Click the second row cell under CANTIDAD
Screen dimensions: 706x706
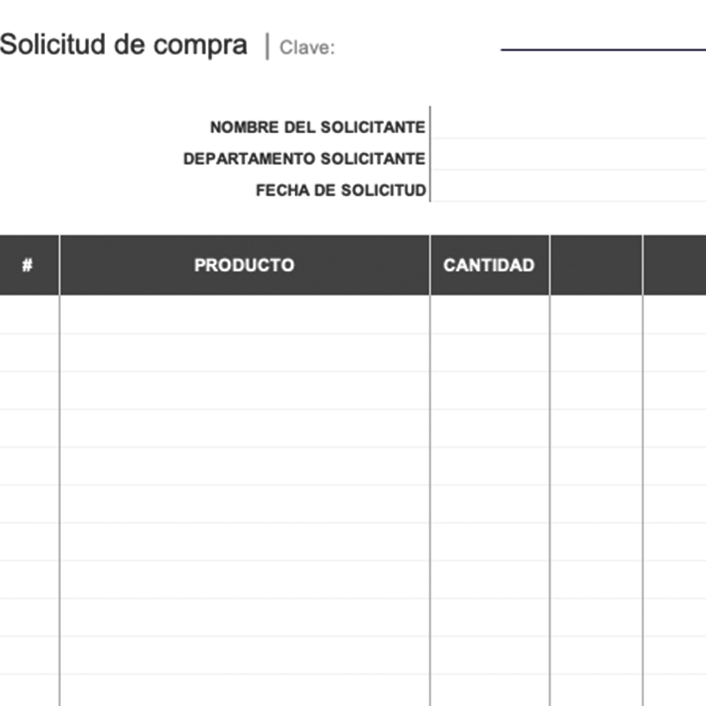489,353
